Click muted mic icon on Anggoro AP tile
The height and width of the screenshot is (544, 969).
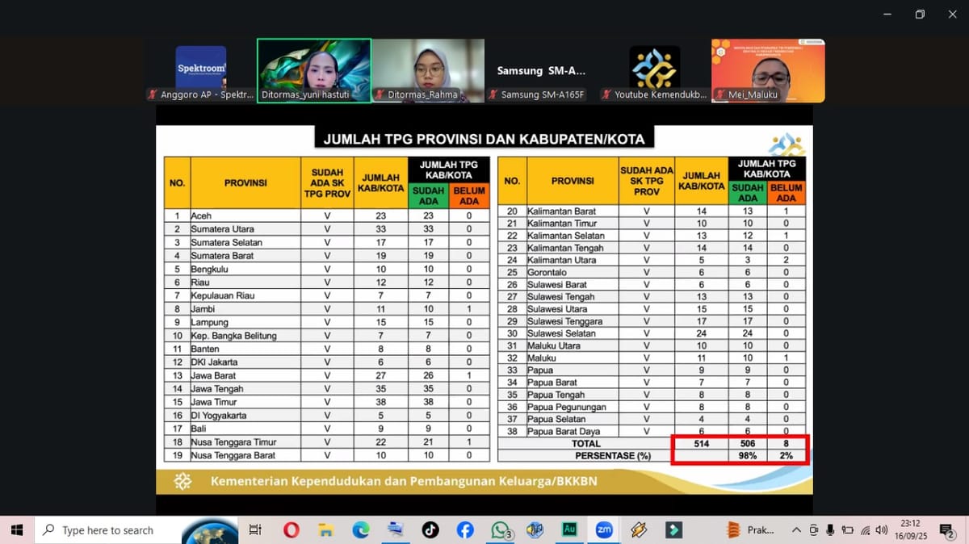(152, 94)
